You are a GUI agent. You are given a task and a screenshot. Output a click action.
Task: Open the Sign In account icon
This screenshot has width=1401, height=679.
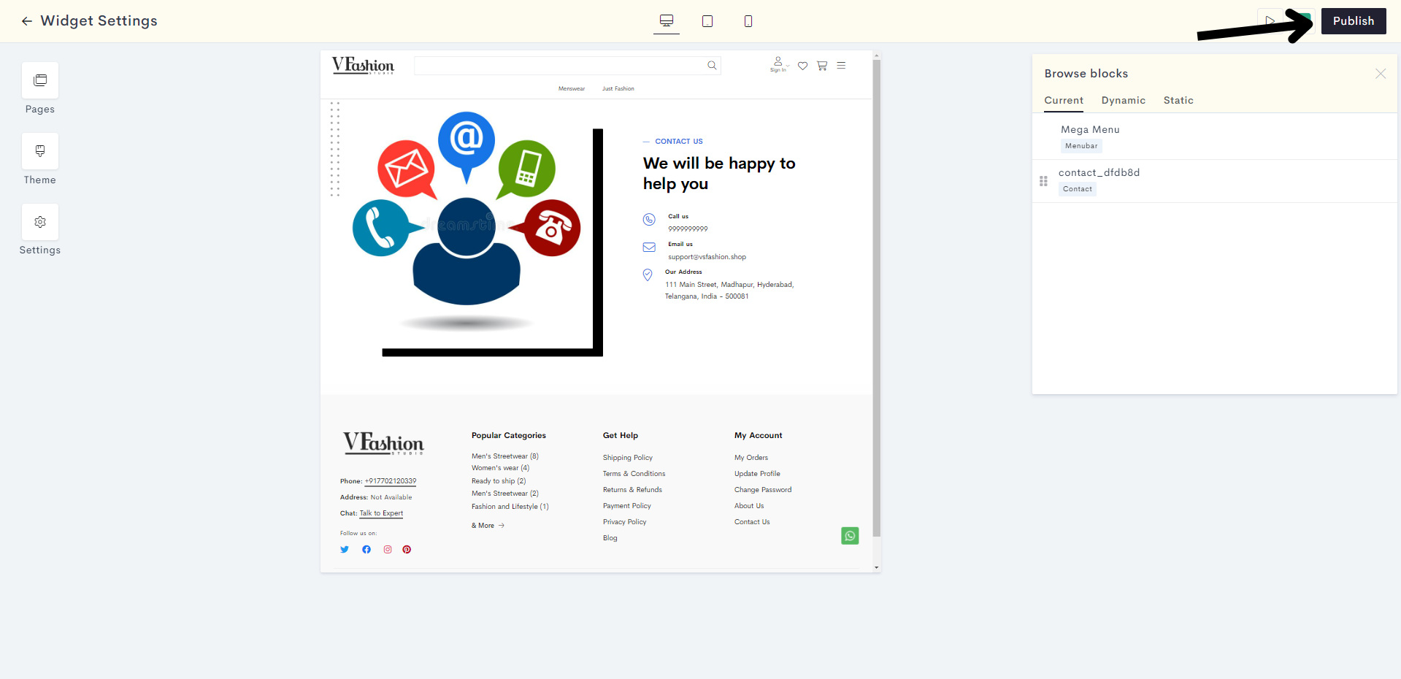click(x=779, y=64)
